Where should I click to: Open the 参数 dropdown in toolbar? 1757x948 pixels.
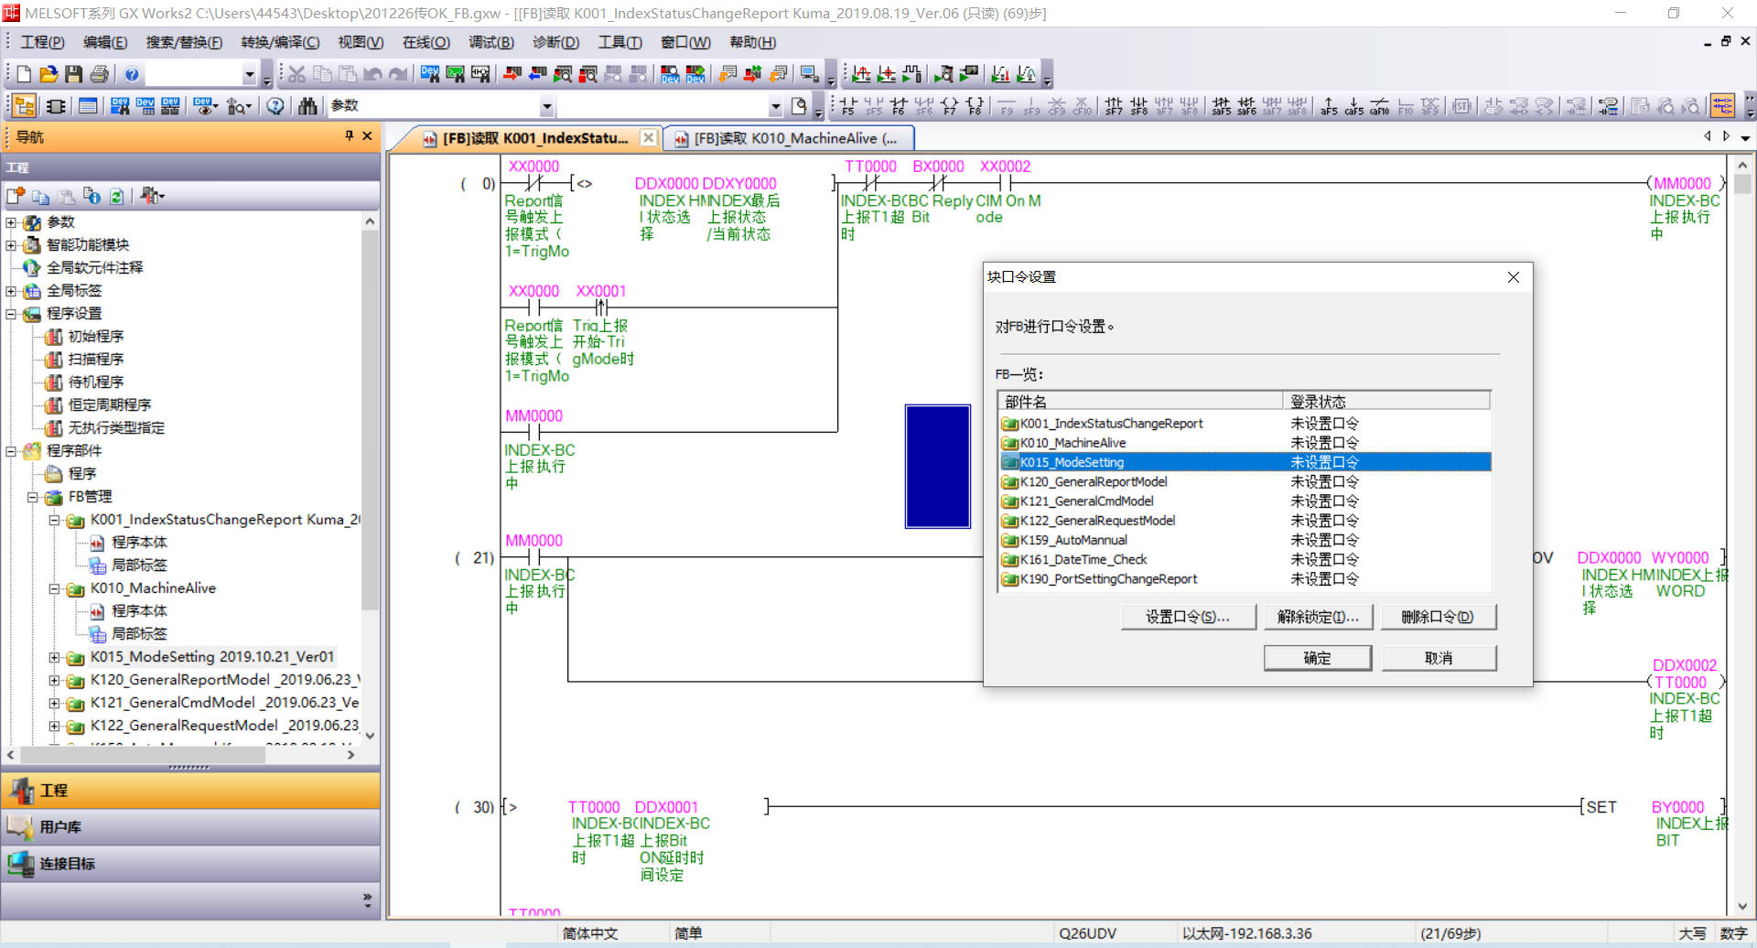pyautogui.click(x=546, y=106)
